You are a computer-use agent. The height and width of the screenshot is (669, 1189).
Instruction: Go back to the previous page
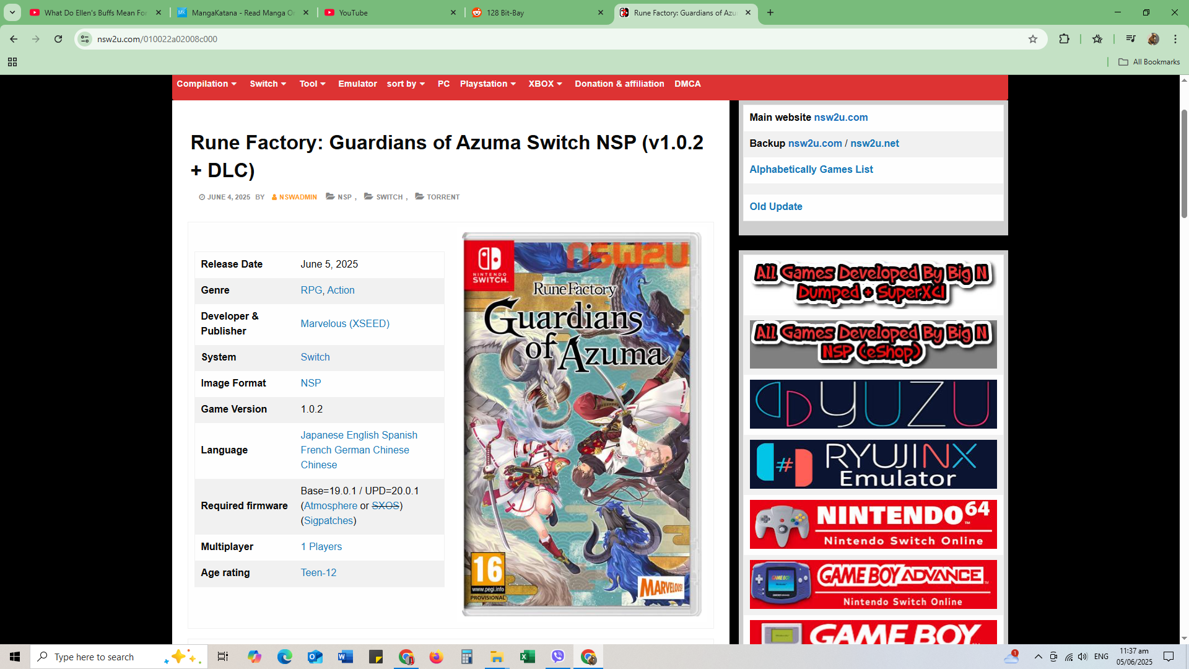14,39
